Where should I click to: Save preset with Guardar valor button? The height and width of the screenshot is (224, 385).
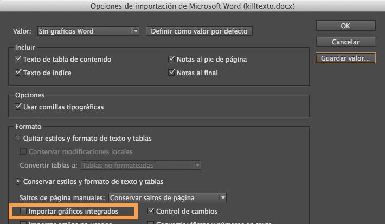345,58
